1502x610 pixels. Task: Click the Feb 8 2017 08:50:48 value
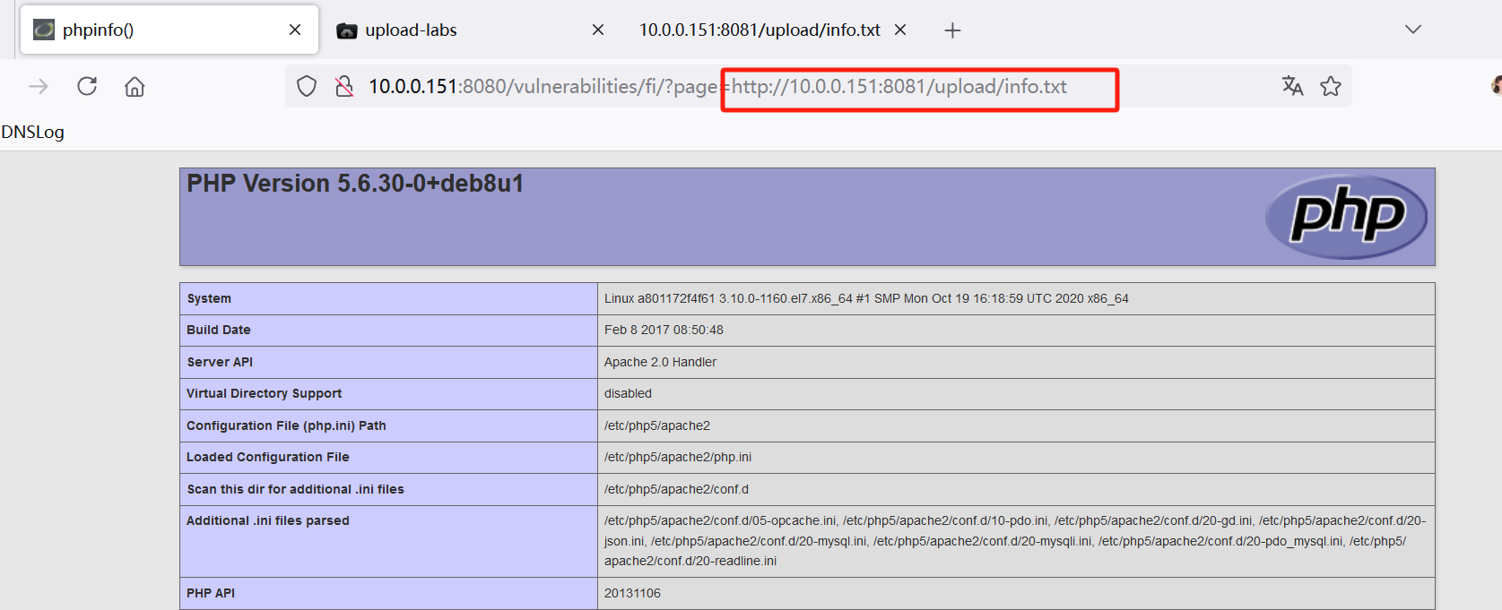(664, 330)
